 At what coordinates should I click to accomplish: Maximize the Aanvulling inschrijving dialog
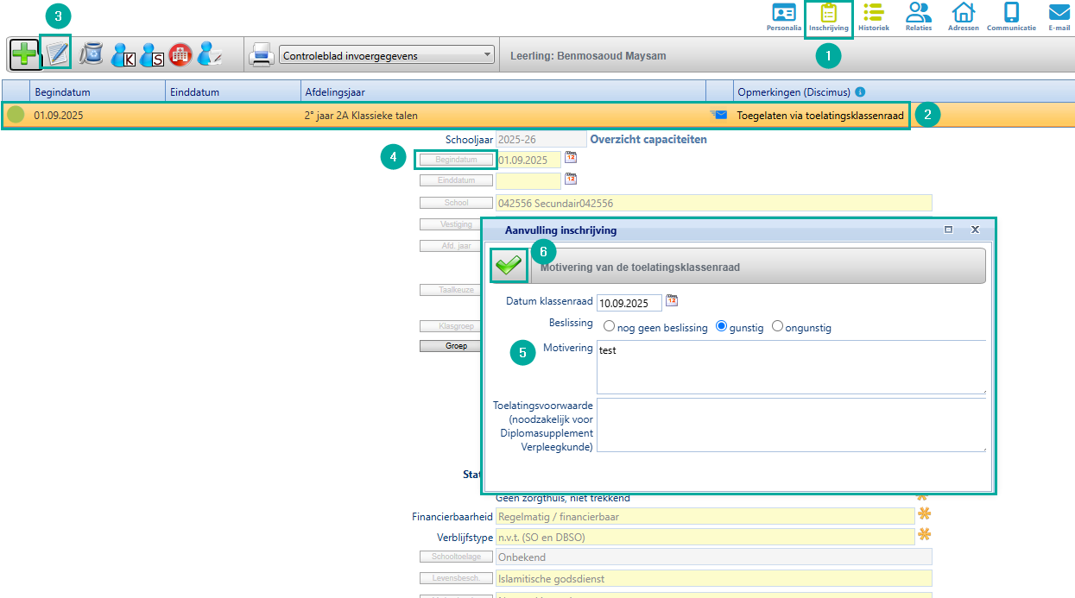(949, 230)
